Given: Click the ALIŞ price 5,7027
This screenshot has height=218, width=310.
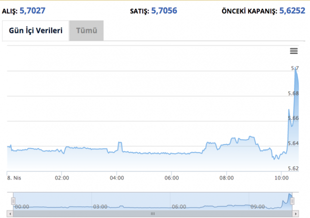Looking at the screenshot, I should [36, 9].
